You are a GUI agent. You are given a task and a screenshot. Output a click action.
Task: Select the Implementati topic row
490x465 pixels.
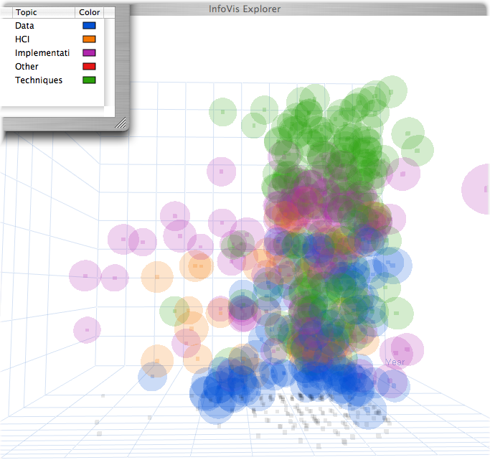[x=52, y=53]
